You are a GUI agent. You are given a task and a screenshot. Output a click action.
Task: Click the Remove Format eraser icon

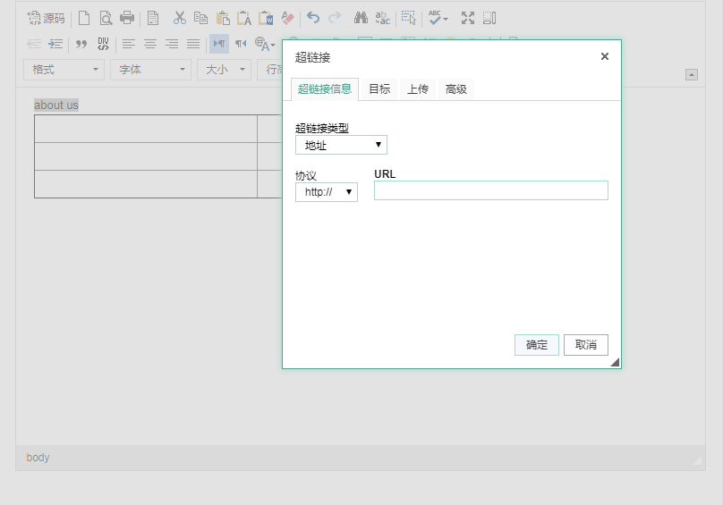pyautogui.click(x=287, y=18)
